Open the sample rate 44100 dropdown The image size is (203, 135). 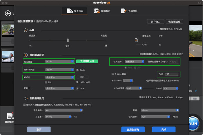(58, 117)
